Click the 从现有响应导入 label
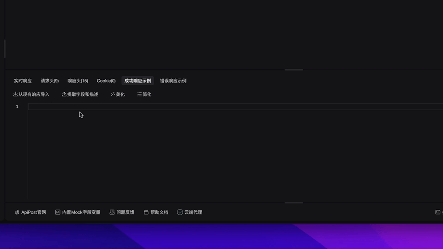The width and height of the screenshot is (443, 249). tap(34, 94)
